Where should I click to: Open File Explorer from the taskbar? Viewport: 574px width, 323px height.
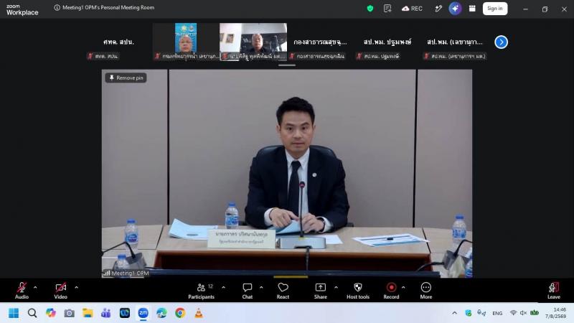[x=88, y=313]
